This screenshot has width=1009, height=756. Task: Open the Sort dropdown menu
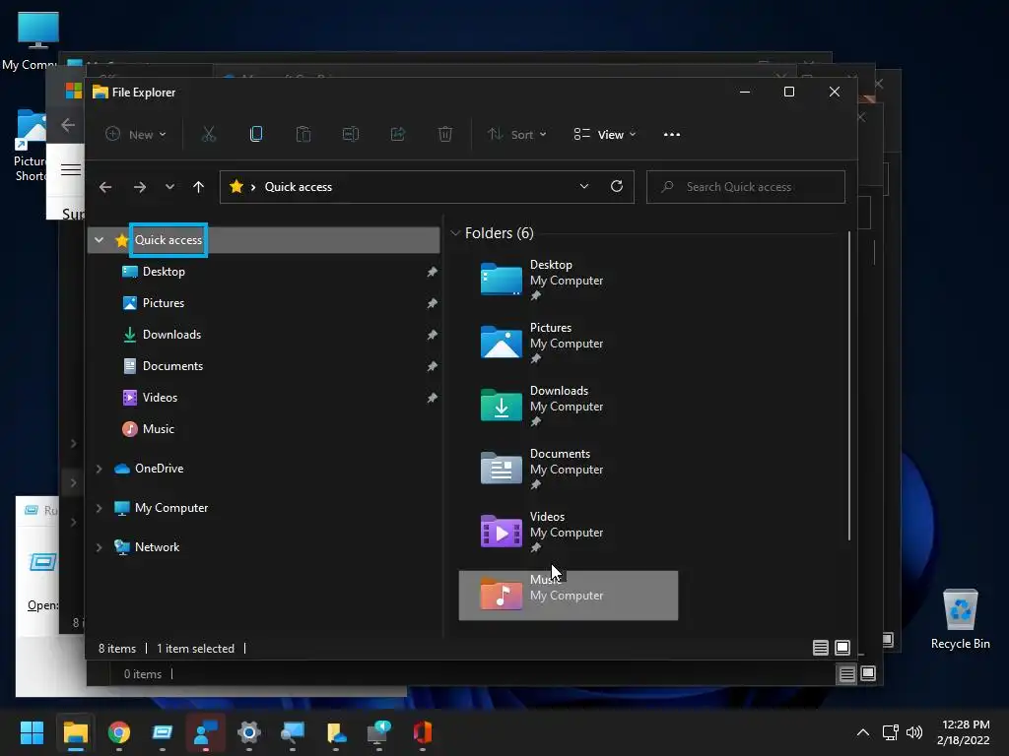tap(516, 134)
